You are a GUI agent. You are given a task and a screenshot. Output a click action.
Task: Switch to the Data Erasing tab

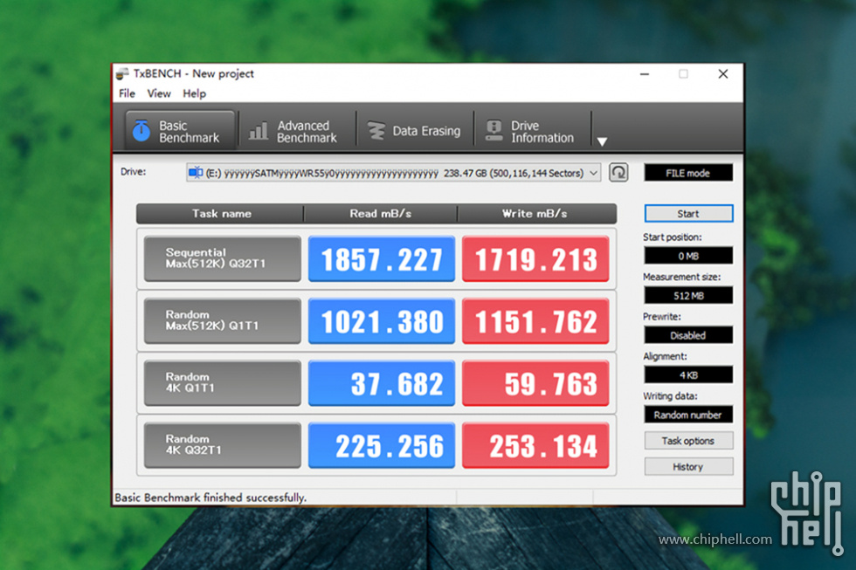(416, 131)
